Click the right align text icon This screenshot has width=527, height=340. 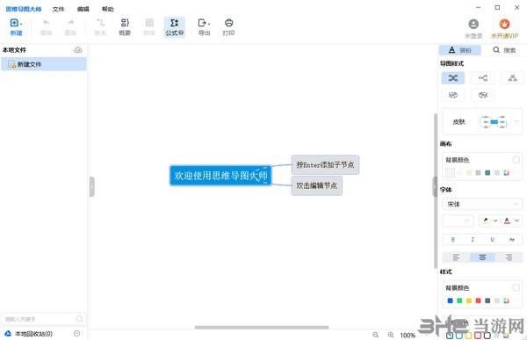tap(509, 257)
